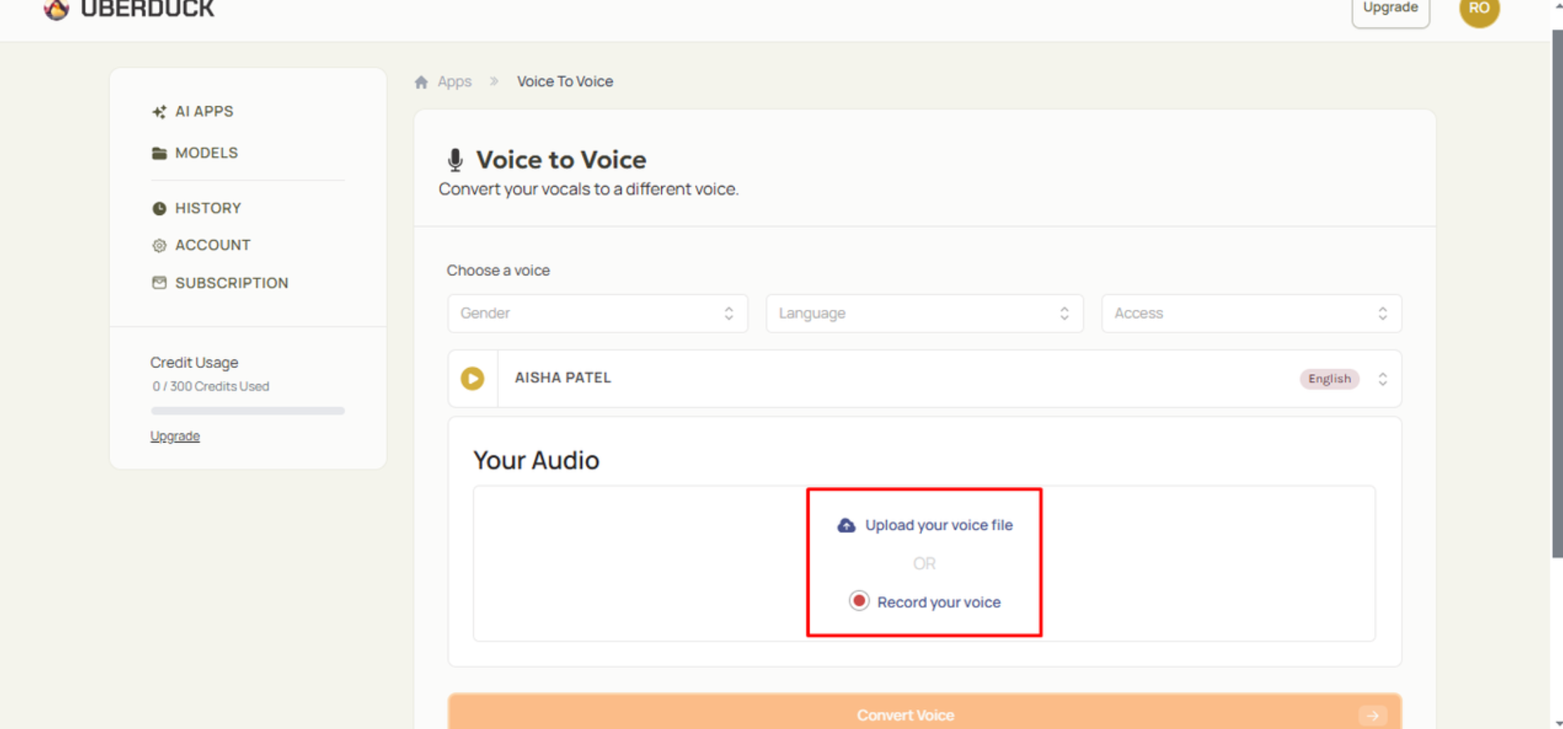The width and height of the screenshot is (1563, 729).
Task: Click the Apps breadcrumb link
Action: click(x=453, y=81)
